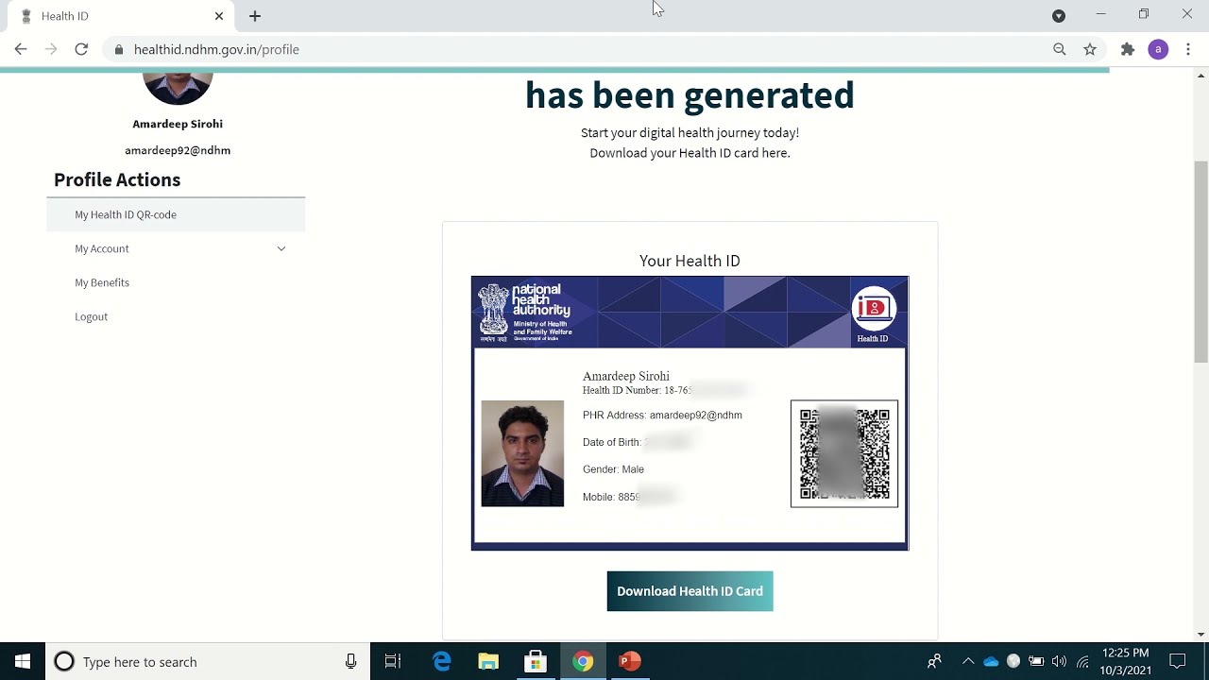Click the battery tray icon
Image resolution: width=1209 pixels, height=680 pixels.
coord(1036,662)
